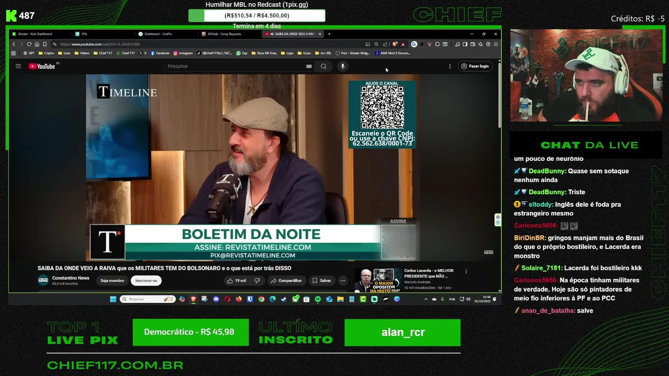
Task: Expand the Lojas bookmarks folder
Action: [287, 53]
